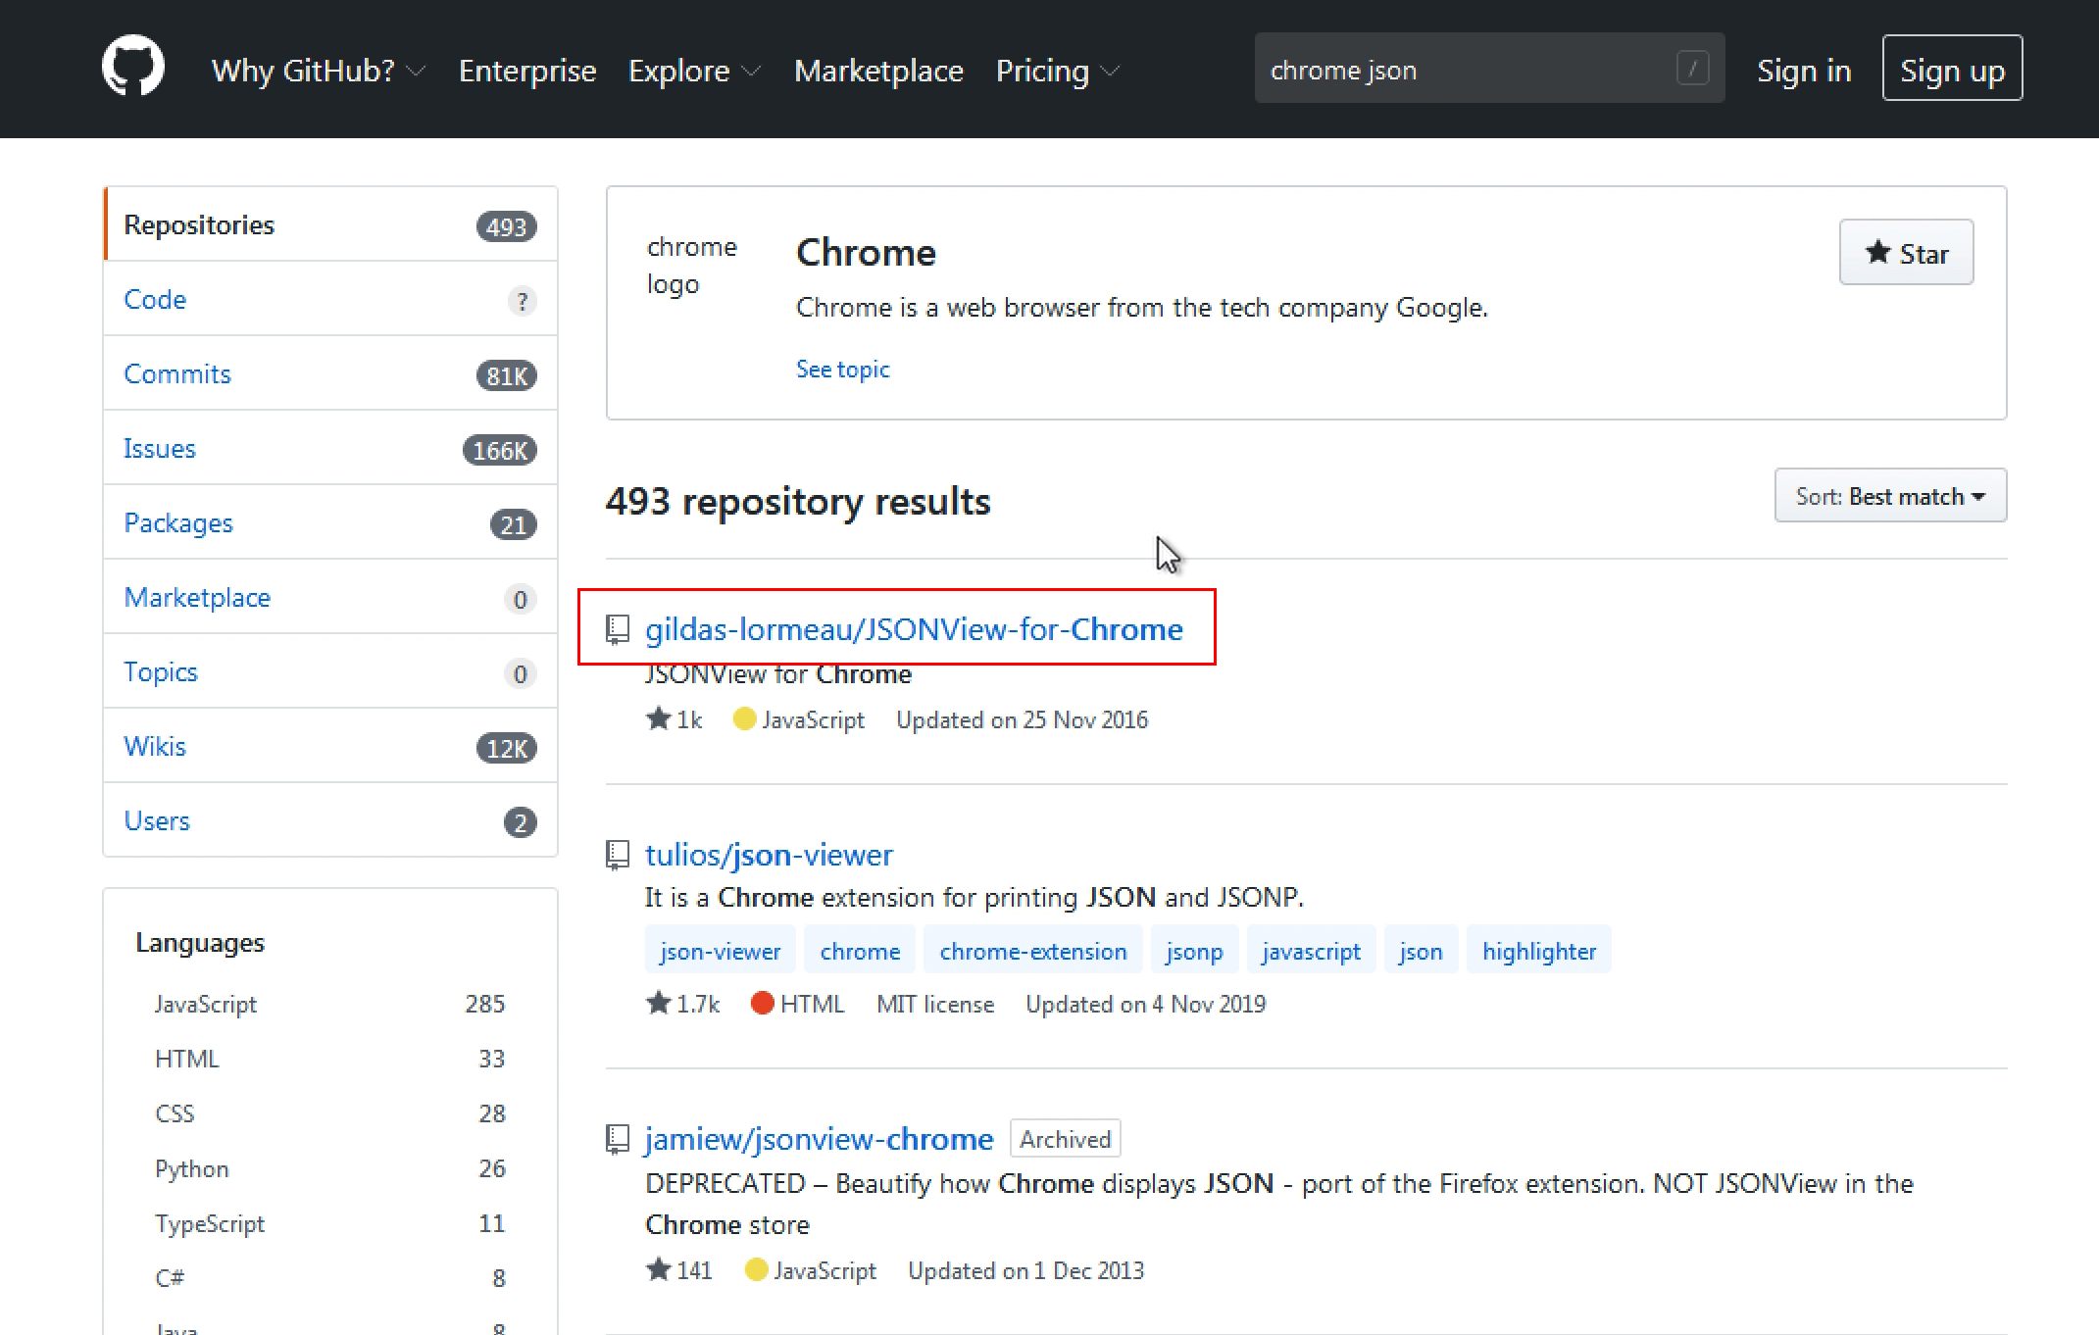2099x1335 pixels.
Task: Click the Sign up button
Action: 1952,69
